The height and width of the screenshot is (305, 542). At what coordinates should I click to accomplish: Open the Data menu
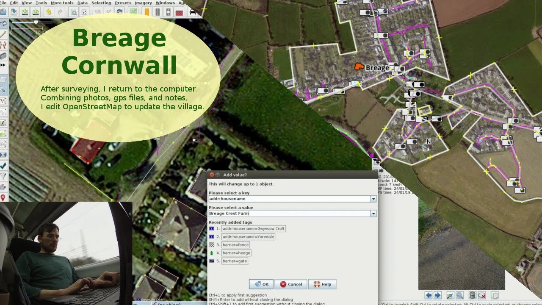83,3
